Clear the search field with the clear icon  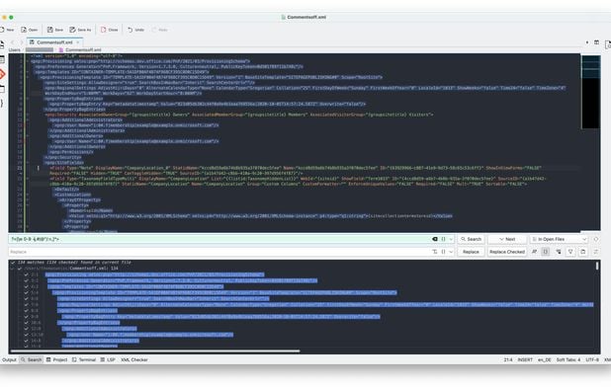click(435, 239)
